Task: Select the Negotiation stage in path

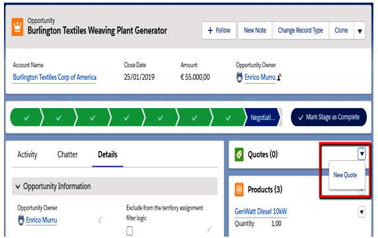Action: click(262, 117)
